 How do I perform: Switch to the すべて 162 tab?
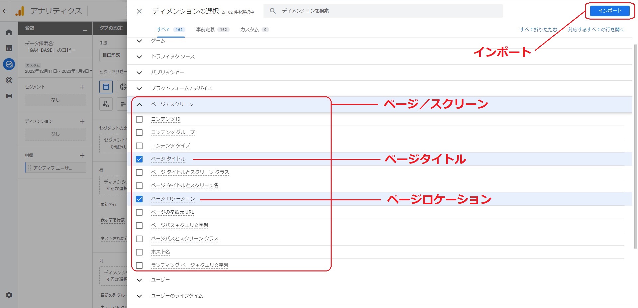click(170, 30)
